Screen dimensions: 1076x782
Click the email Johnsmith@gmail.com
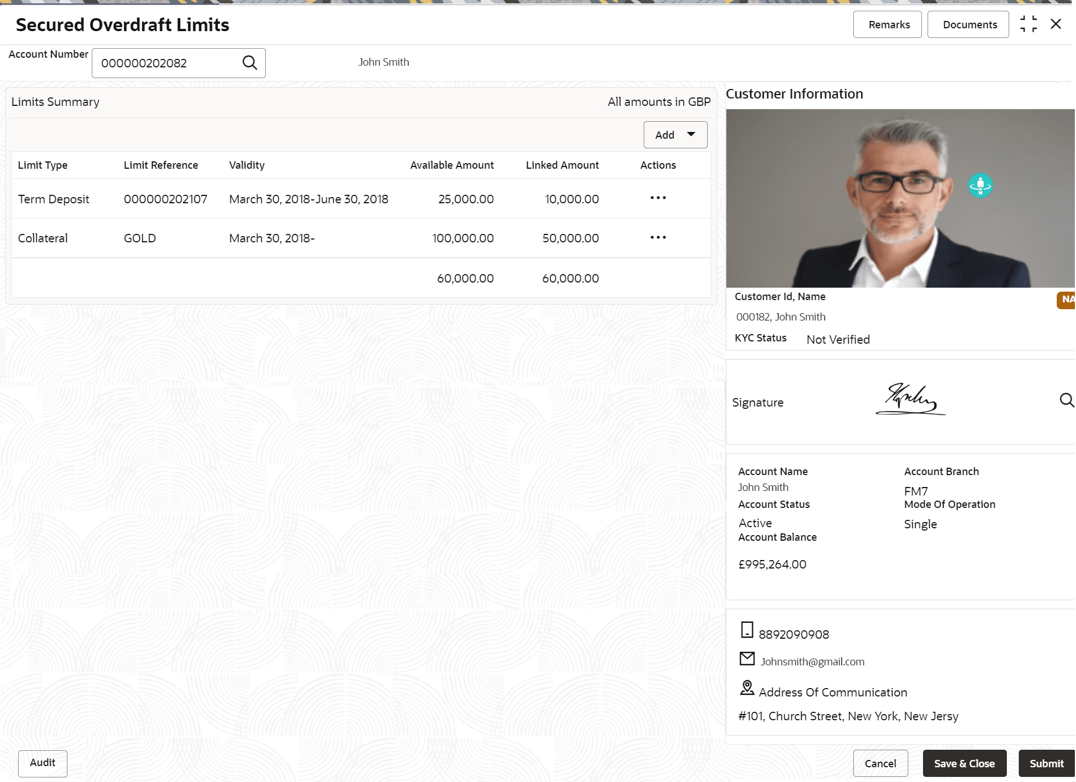[813, 661]
